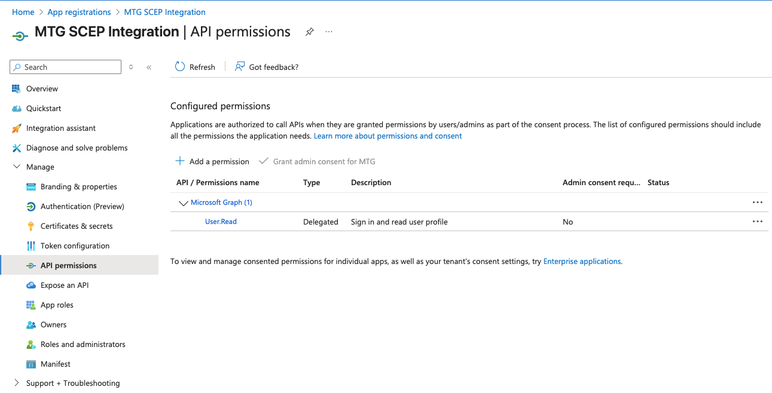
Task: Send feedback via Got feedback
Action: (266, 66)
